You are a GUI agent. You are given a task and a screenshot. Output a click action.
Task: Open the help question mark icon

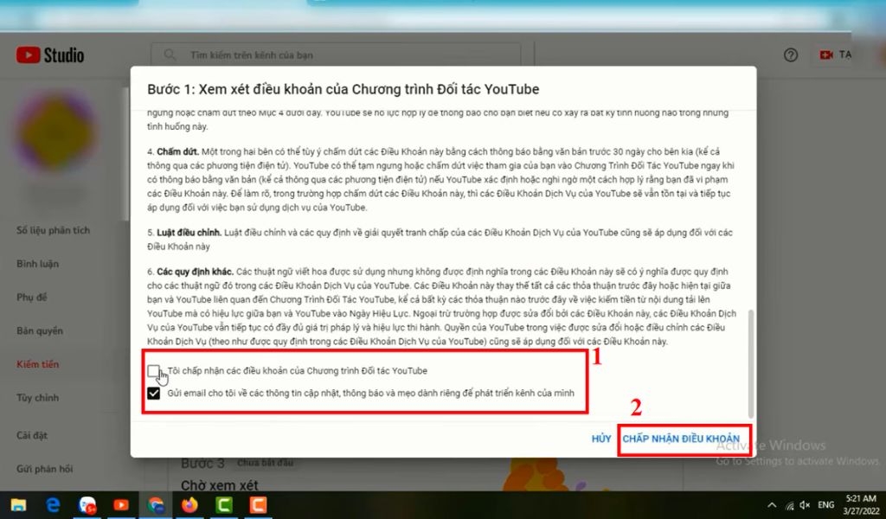(x=790, y=54)
